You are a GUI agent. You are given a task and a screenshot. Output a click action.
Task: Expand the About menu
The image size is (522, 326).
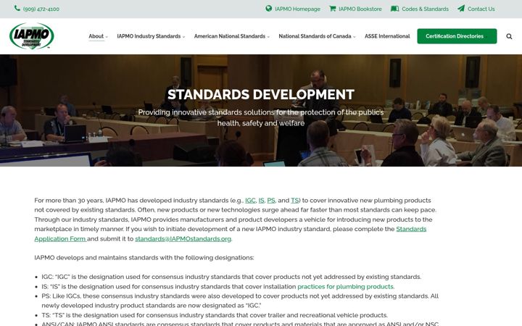[98, 36]
